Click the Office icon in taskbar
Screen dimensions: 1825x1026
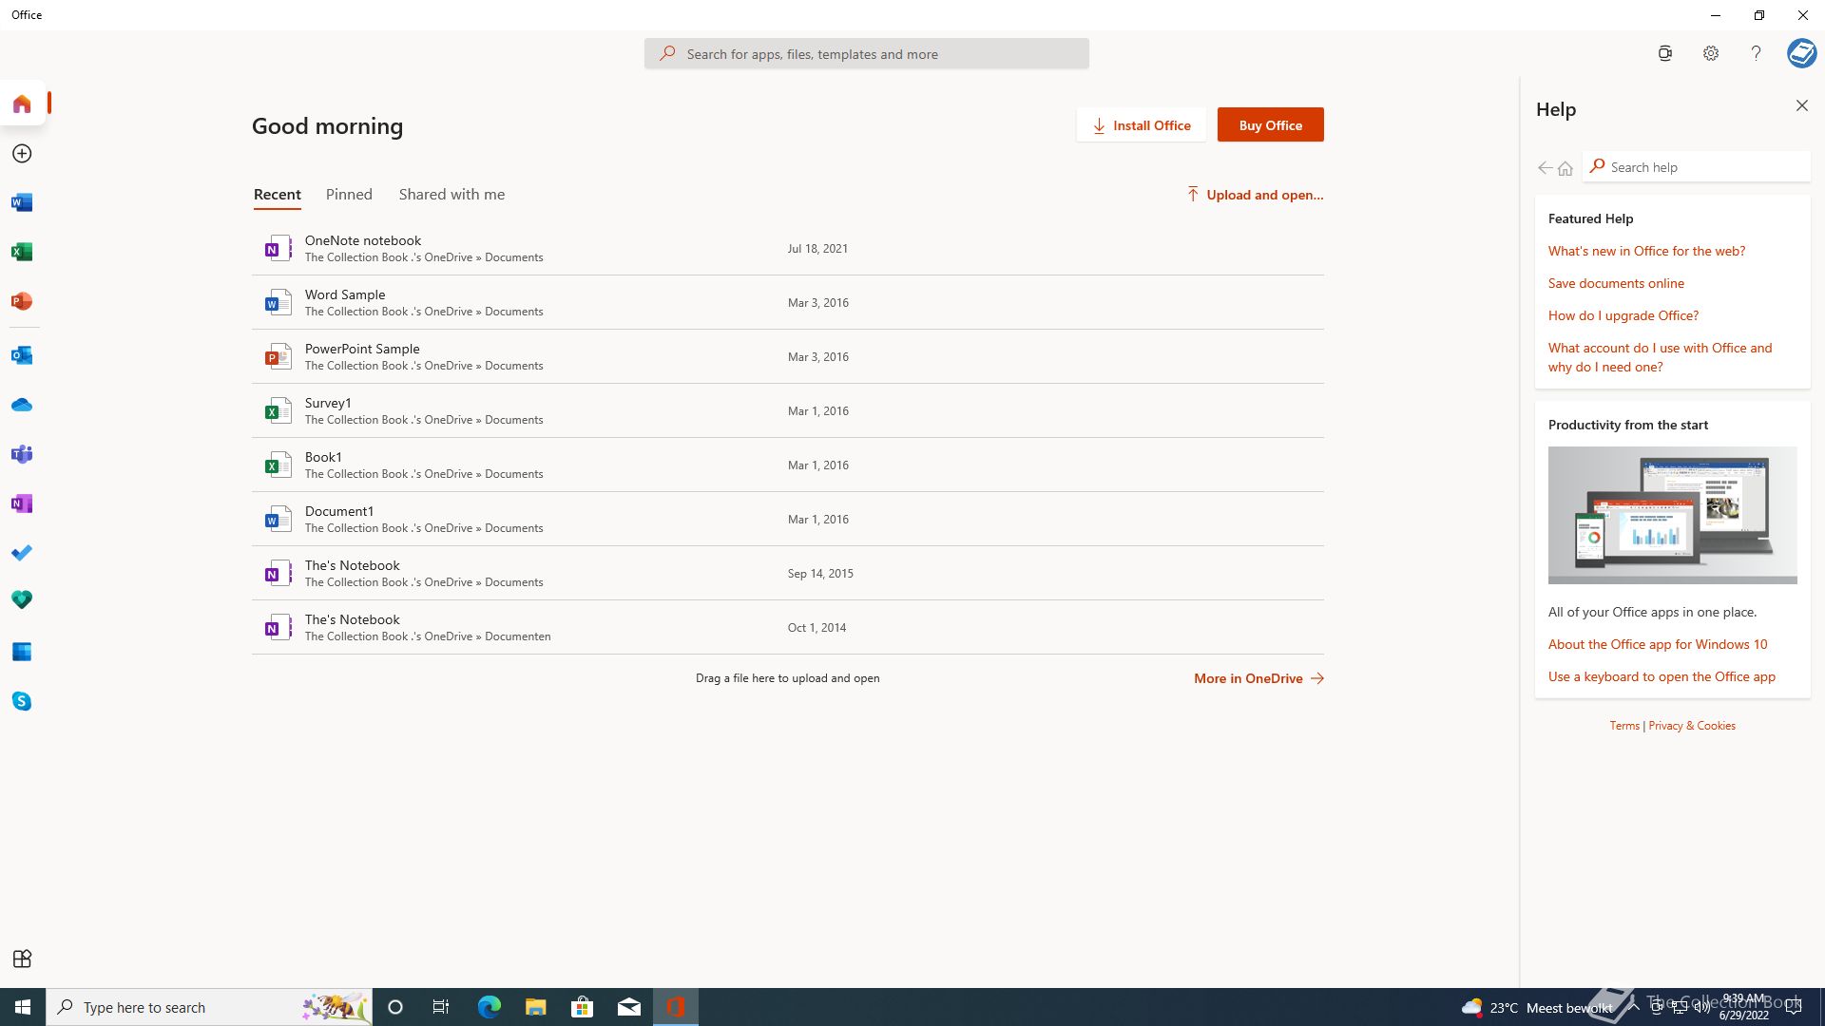[x=676, y=1007]
